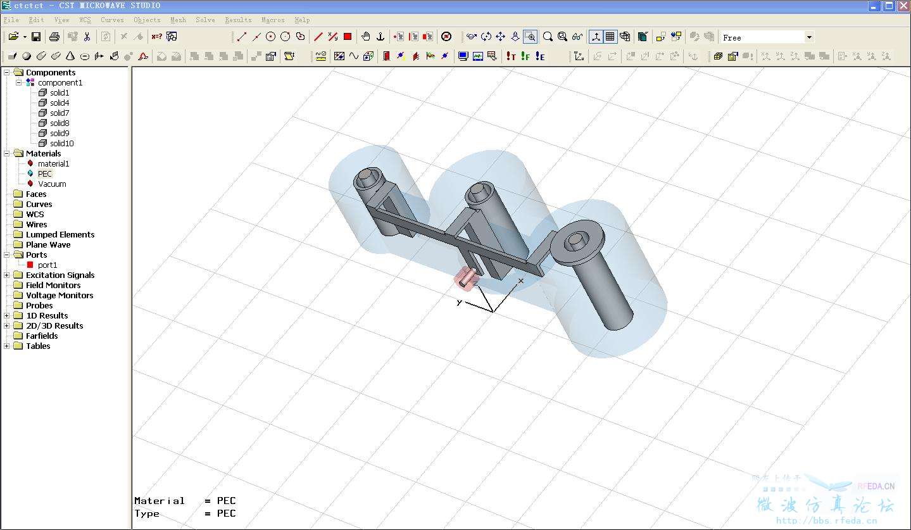Image resolution: width=911 pixels, height=530 pixels.
Task: Click the monitor screen icon in the toolbar
Action: tap(463, 56)
